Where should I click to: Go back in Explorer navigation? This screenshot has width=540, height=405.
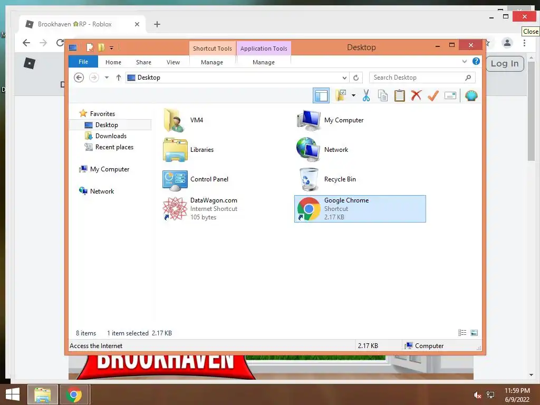(79, 78)
